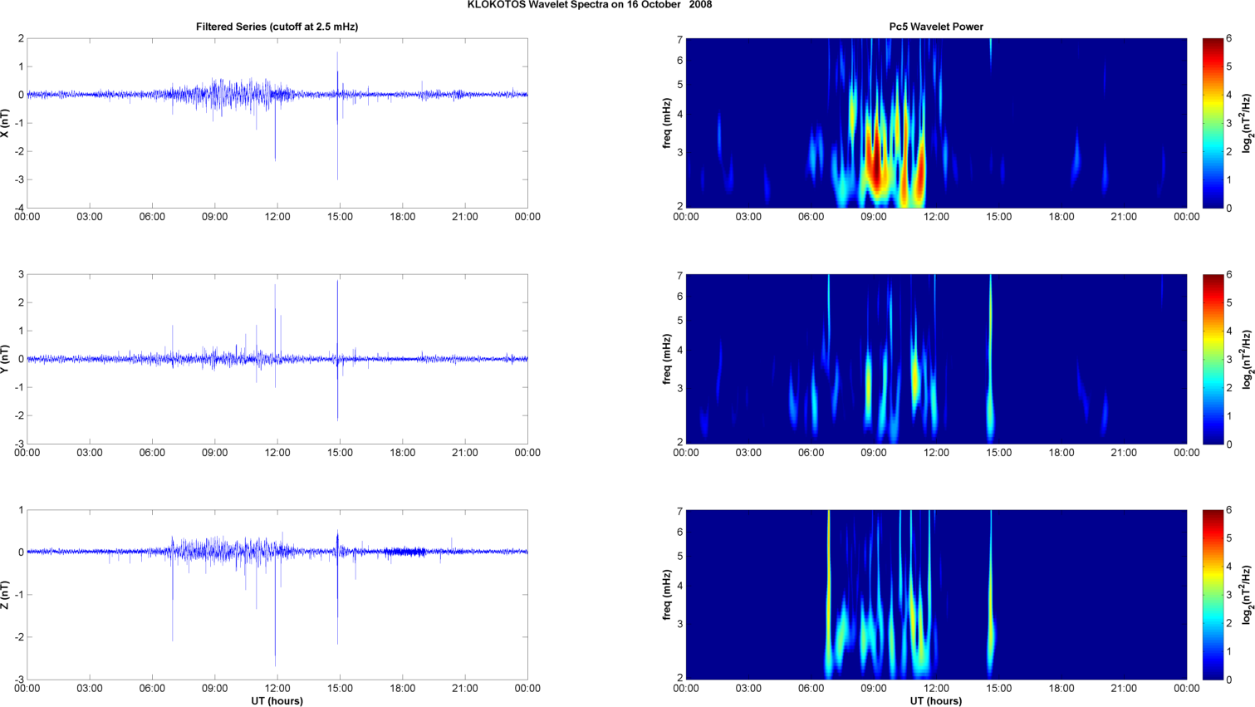Click the 18:00 tick under bottom spectrogram
1255x707 pixels.
(x=1061, y=689)
